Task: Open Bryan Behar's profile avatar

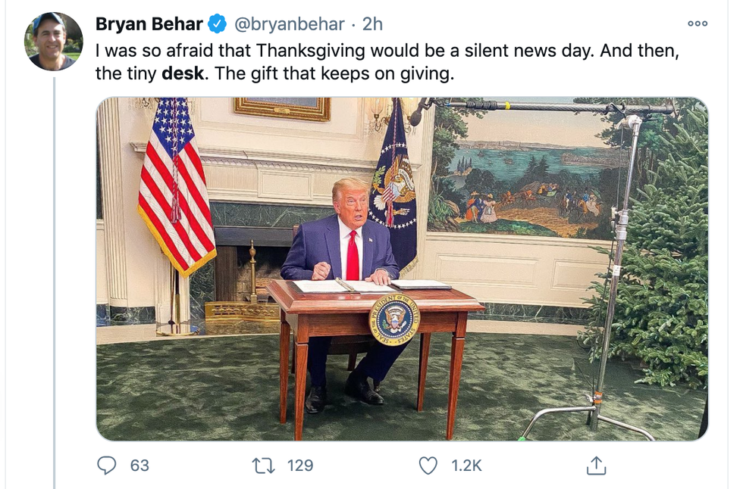Action: (x=54, y=42)
